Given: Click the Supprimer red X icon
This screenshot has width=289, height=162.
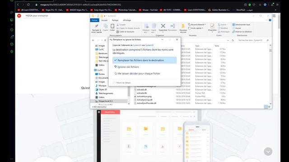Looking at the screenshot, I should (163, 26).
